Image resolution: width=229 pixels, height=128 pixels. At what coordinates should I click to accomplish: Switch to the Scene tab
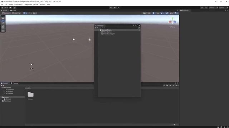(4, 11)
